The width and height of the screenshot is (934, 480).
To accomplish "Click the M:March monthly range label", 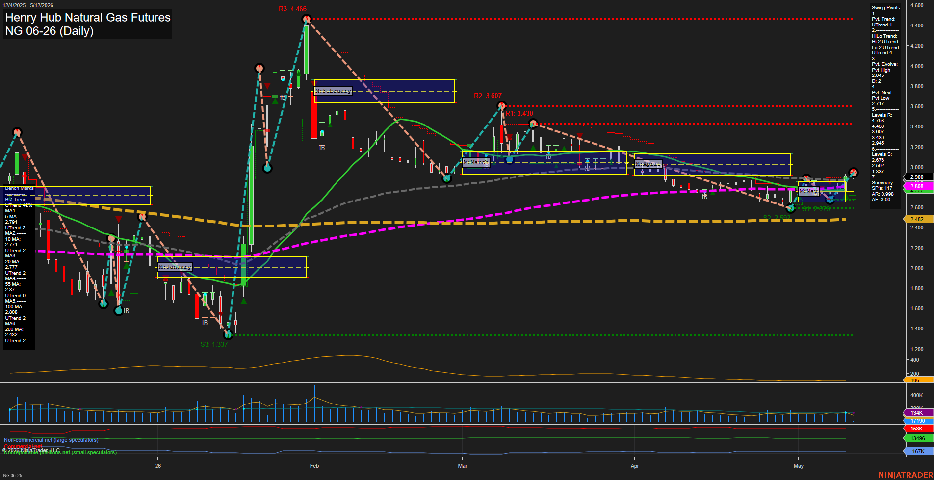I will (476, 162).
